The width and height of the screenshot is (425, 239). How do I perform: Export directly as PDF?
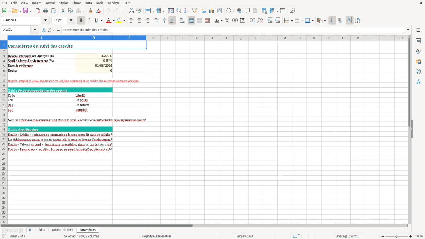click(x=38, y=11)
